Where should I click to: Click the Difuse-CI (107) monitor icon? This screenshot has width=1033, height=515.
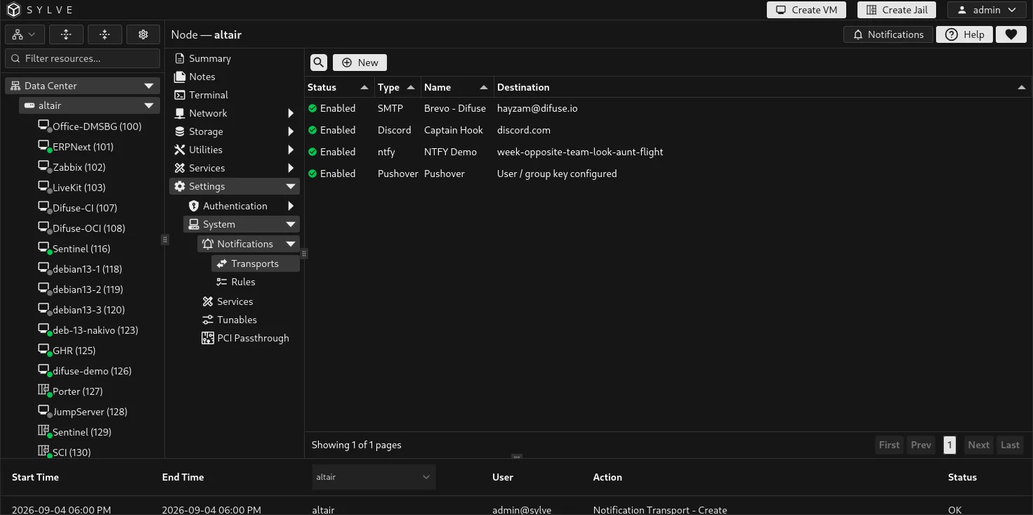point(44,208)
